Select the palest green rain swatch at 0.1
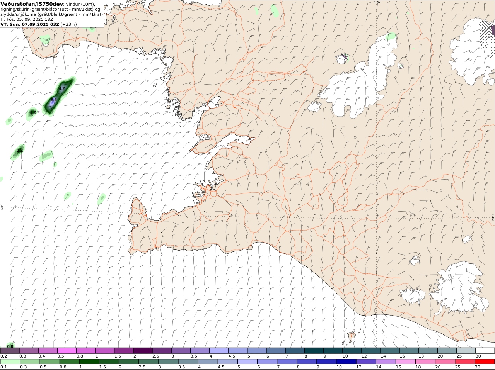Image resolution: width=495 pixels, height=370 pixels. [10, 362]
